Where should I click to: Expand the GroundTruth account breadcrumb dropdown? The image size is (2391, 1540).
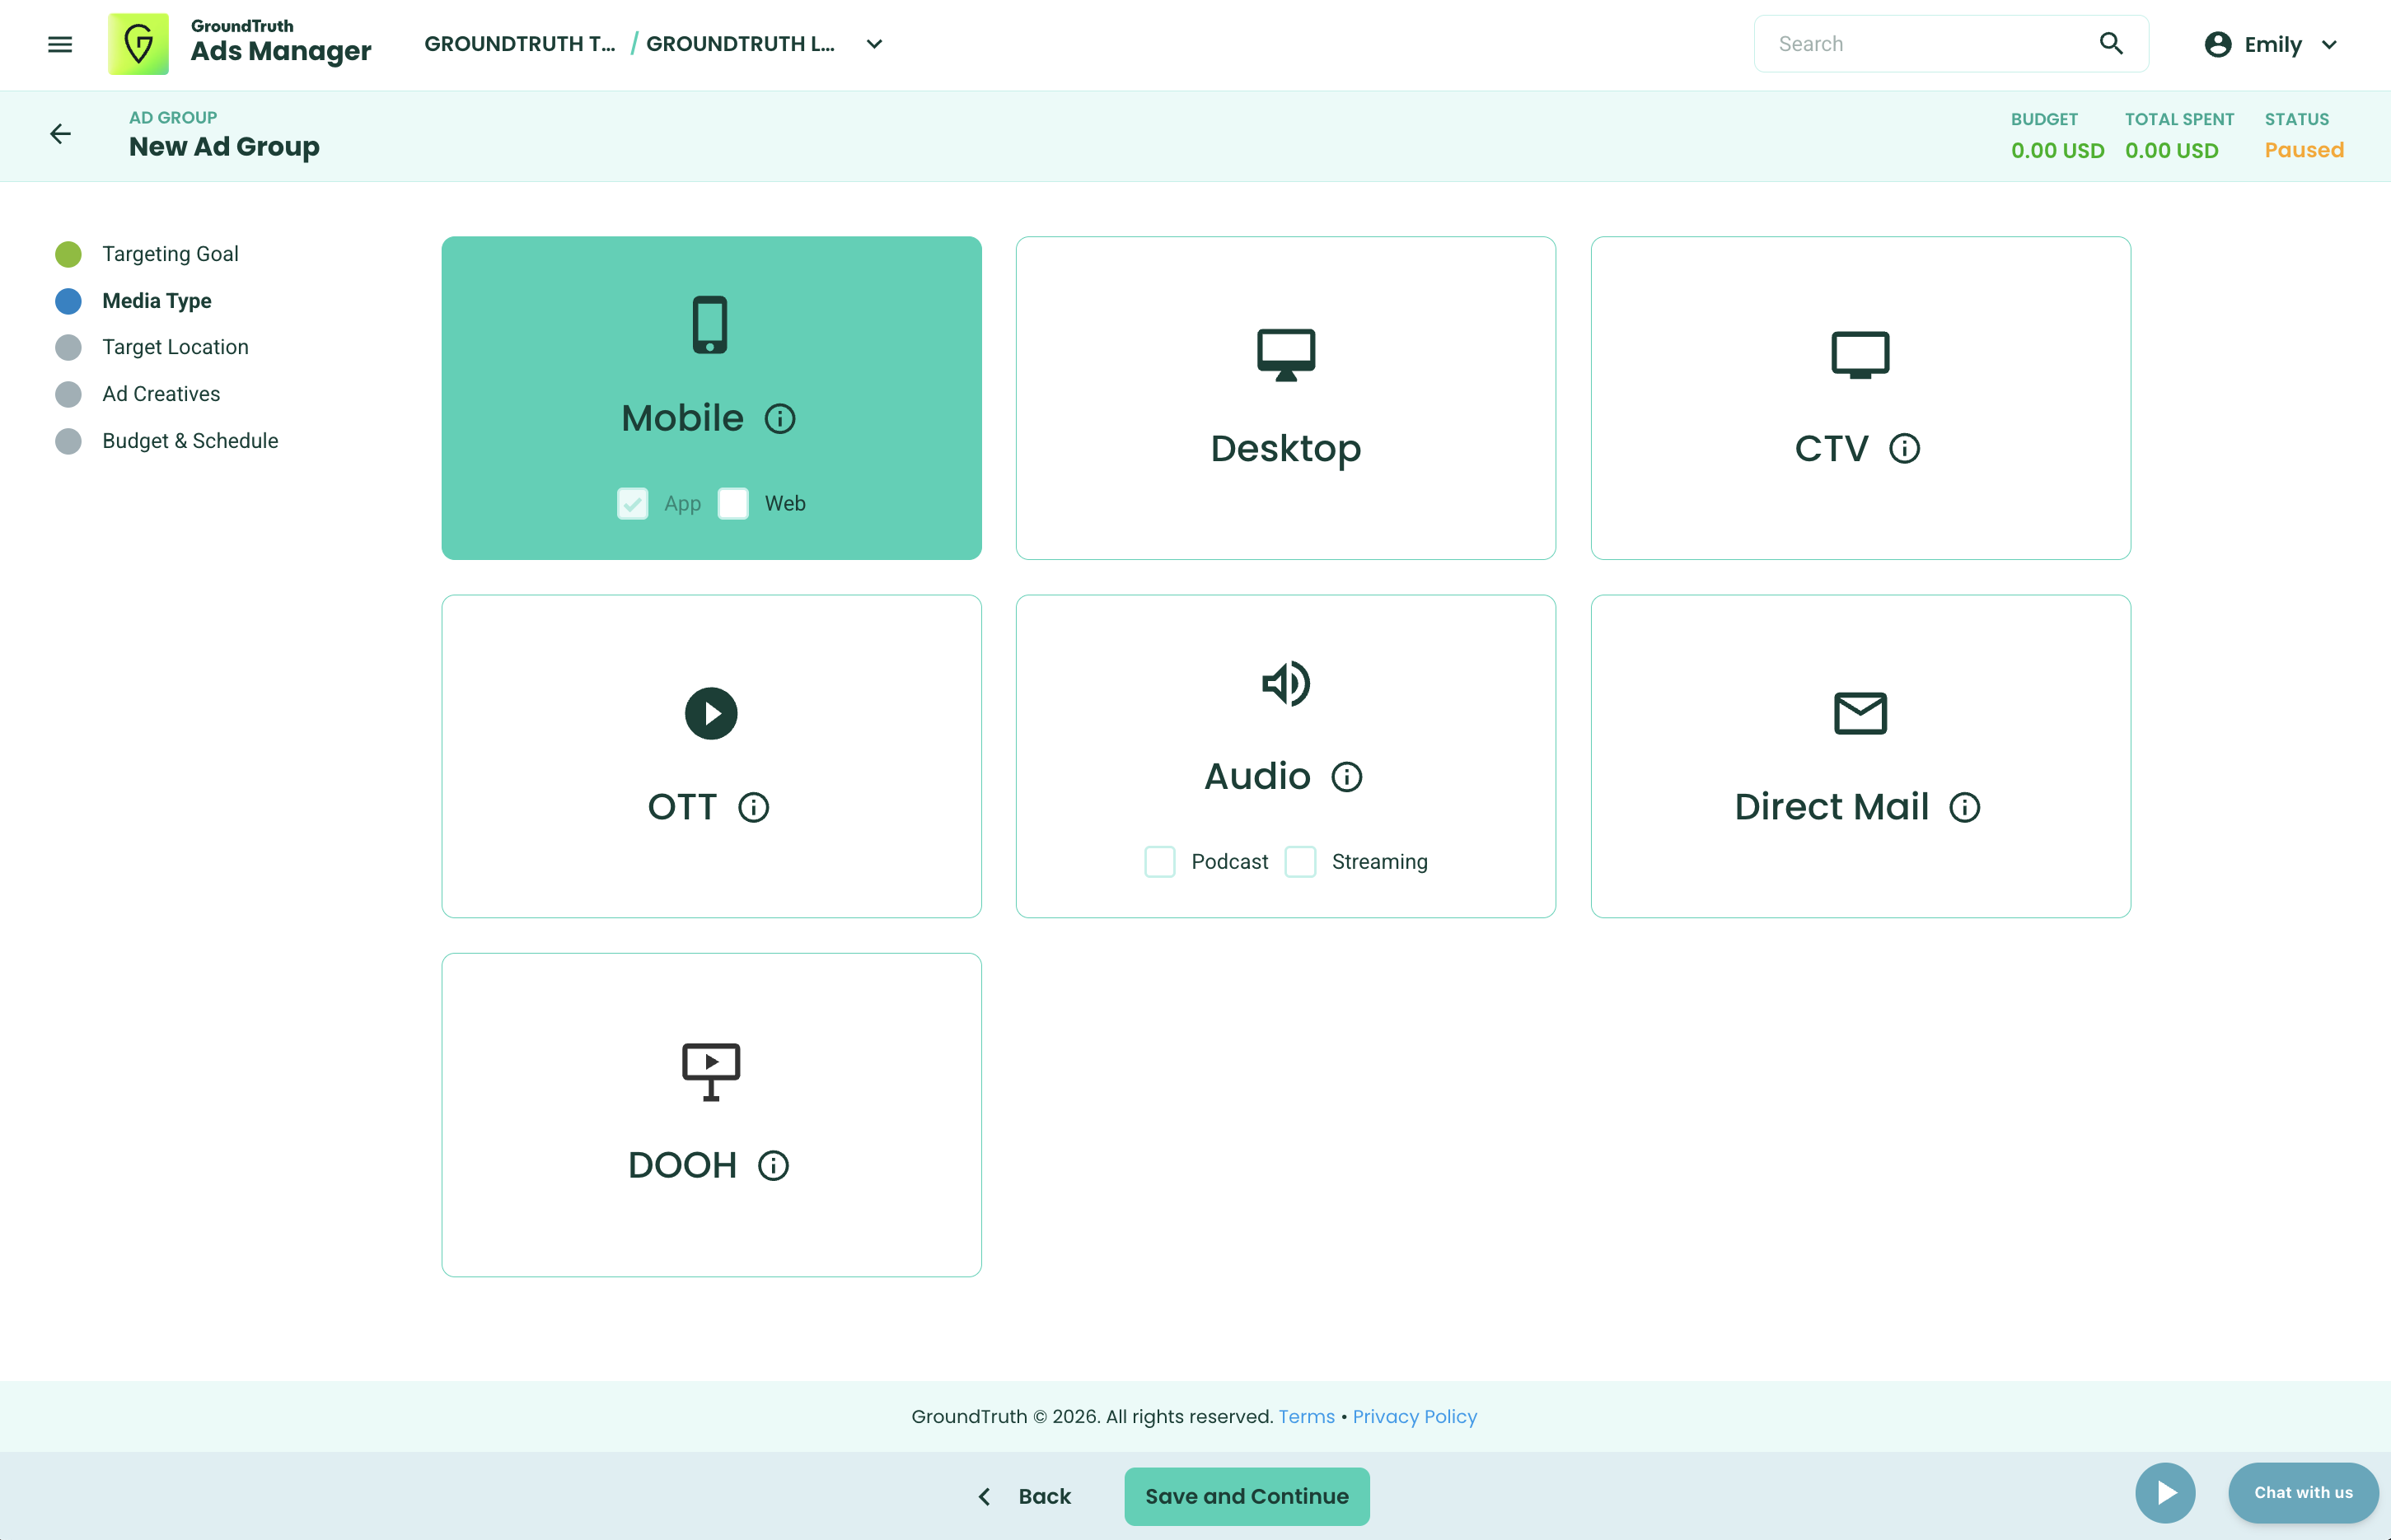click(874, 44)
